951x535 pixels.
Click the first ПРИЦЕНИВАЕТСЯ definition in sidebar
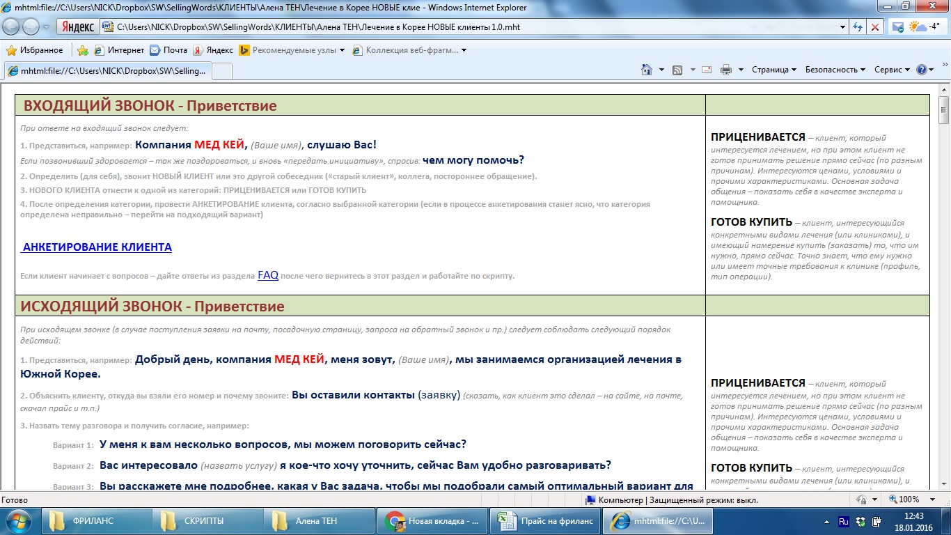[x=817, y=169]
